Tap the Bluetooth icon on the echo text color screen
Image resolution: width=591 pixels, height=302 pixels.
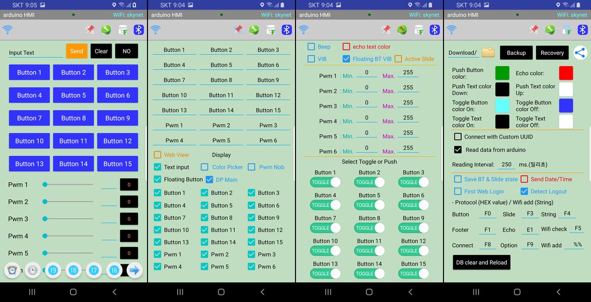(x=435, y=30)
